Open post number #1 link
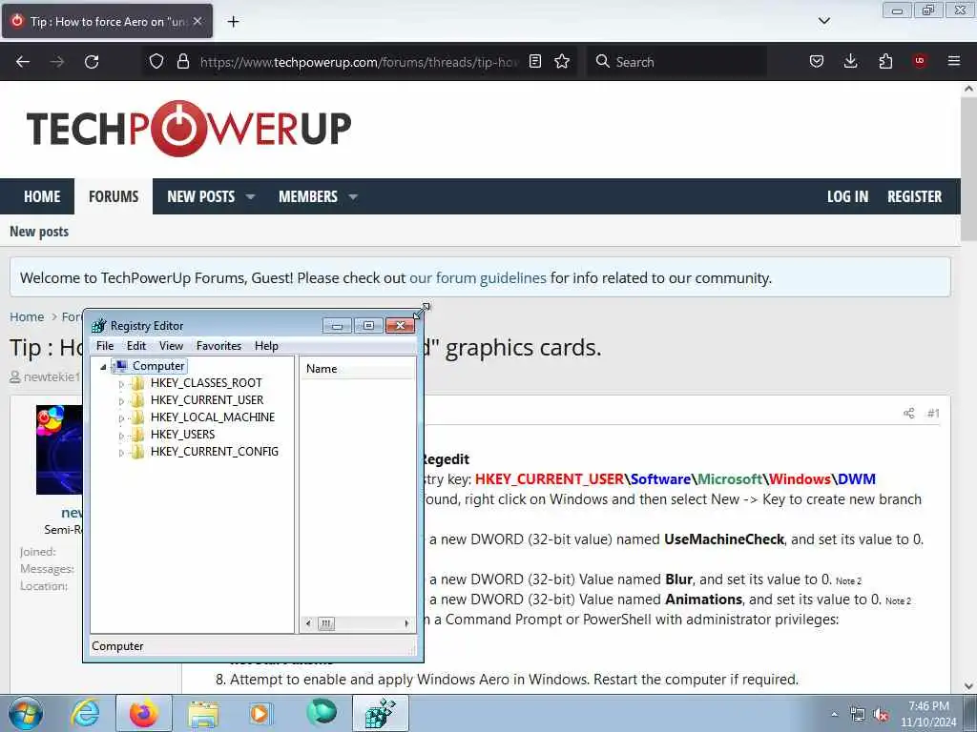 (933, 413)
